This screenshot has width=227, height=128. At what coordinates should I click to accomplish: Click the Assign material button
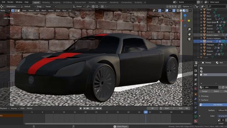point(205,91)
